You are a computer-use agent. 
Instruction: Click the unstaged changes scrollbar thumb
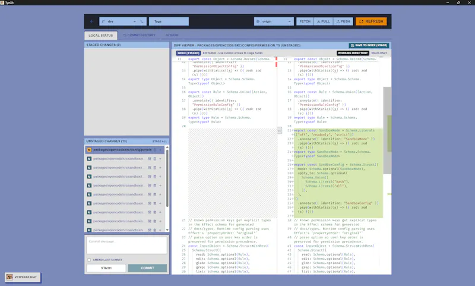coord(167,178)
